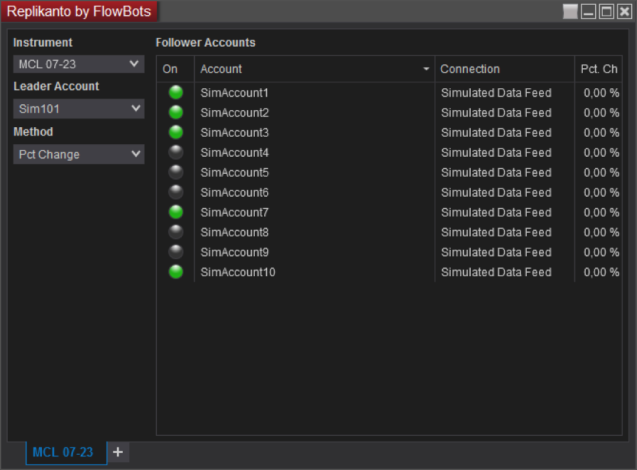Open the Instrument MCL 07-23 dropdown
This screenshot has height=470, width=637.
(79, 64)
